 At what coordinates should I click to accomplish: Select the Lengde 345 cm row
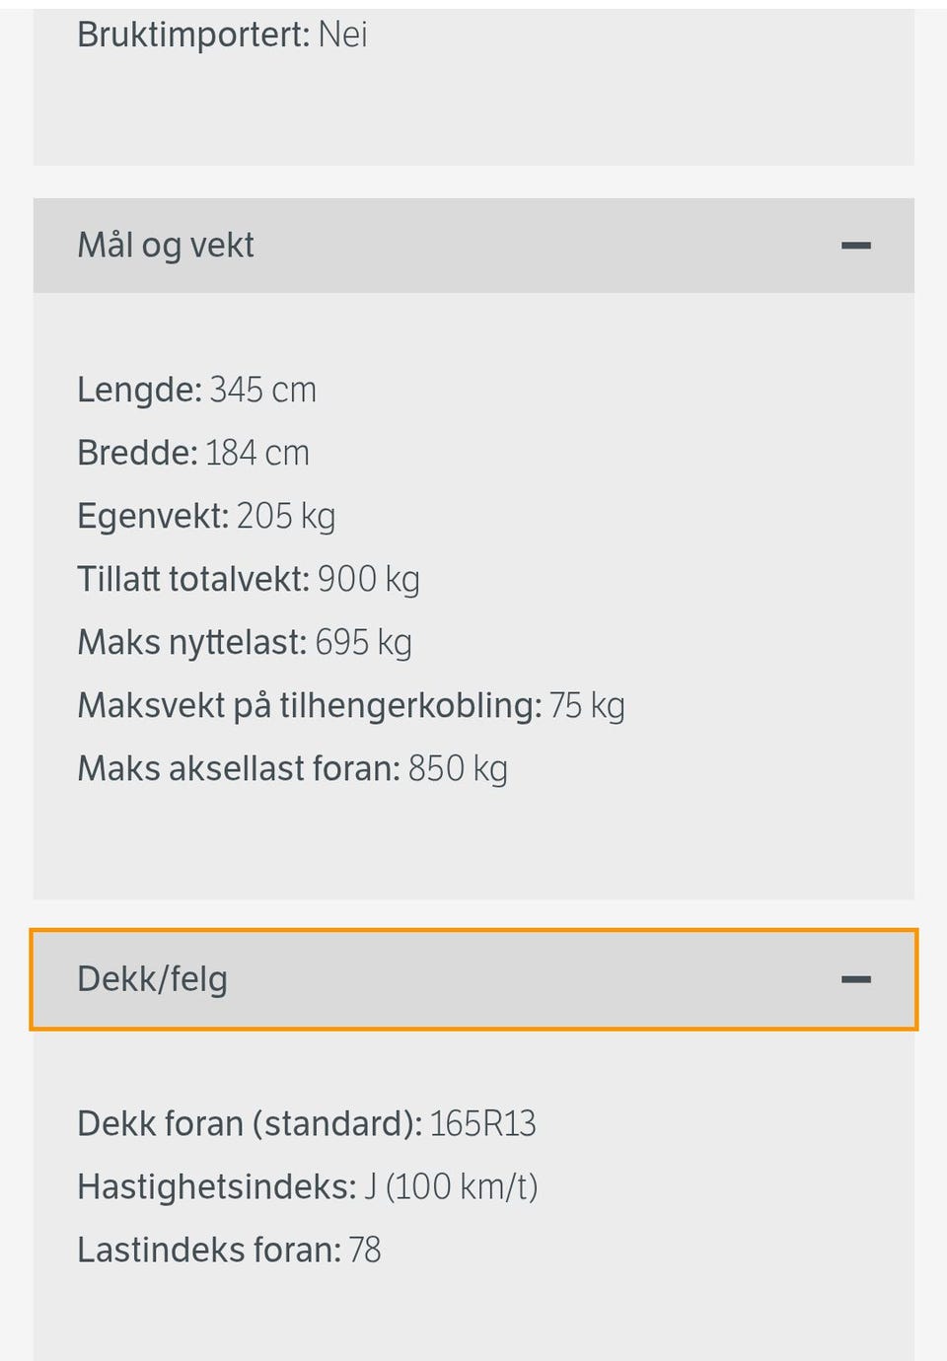[x=197, y=390]
